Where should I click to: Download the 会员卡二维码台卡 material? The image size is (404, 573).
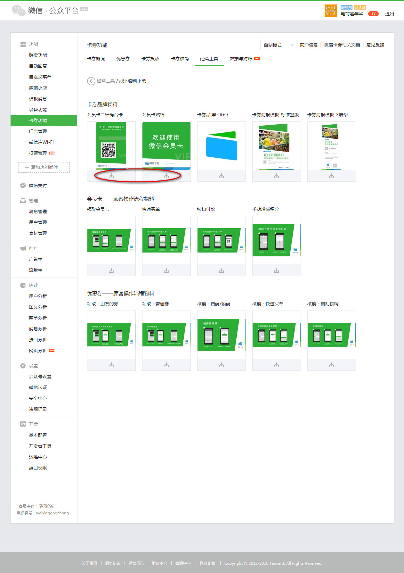point(111,176)
